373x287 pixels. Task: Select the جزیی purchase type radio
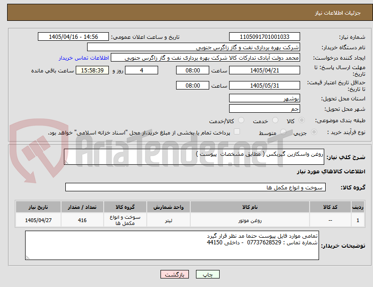(314, 132)
